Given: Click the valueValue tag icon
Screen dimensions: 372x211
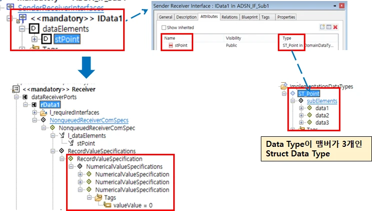Looking at the screenshot, I should click(x=108, y=205).
